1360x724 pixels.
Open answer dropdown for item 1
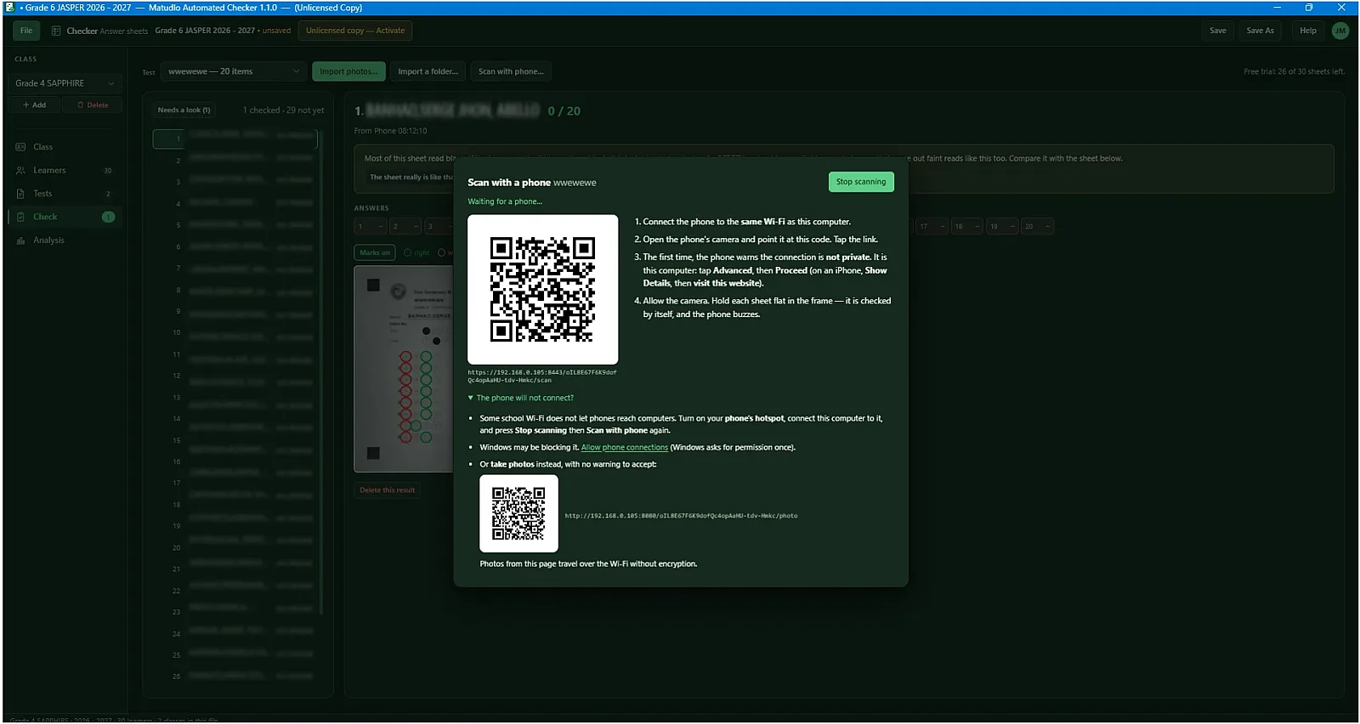(371, 226)
